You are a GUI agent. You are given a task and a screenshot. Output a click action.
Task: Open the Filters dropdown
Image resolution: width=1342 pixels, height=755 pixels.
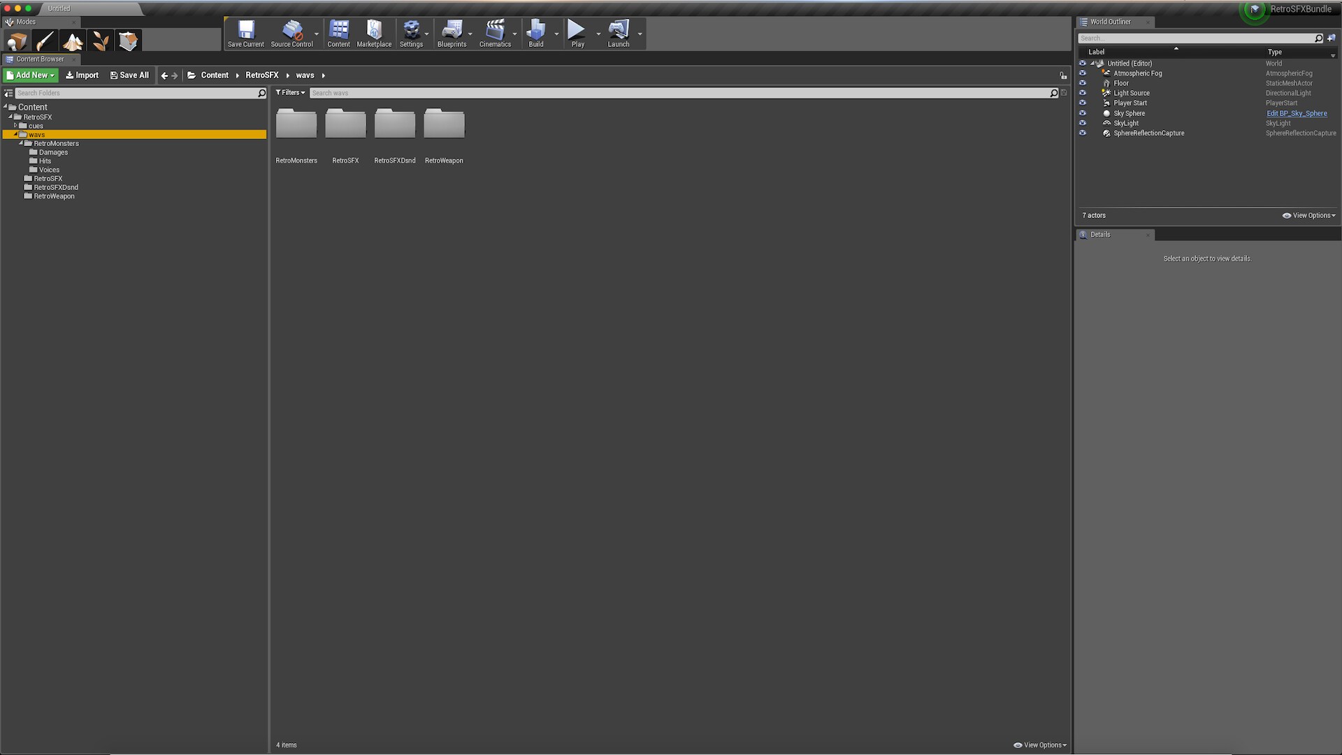coord(290,93)
